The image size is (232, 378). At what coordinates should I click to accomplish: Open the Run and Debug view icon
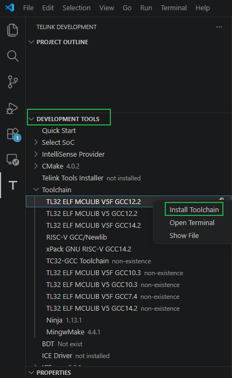(12, 108)
